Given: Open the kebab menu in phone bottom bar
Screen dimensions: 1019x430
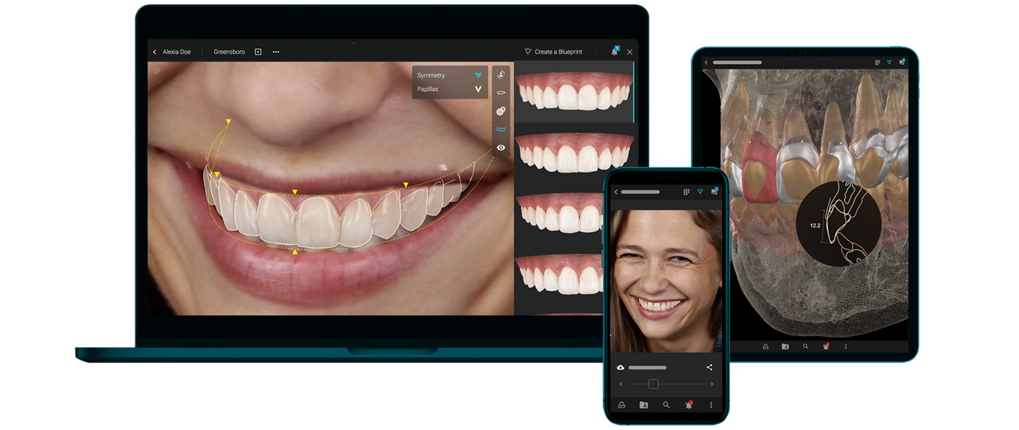Looking at the screenshot, I should click(x=711, y=405).
